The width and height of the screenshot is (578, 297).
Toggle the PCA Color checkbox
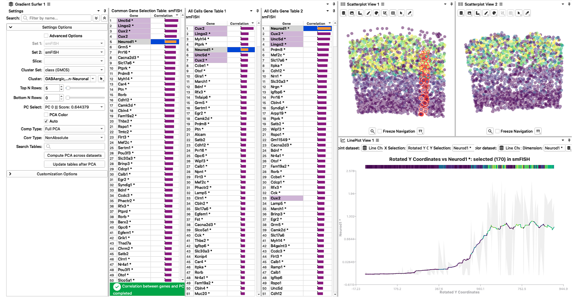pyautogui.click(x=46, y=115)
